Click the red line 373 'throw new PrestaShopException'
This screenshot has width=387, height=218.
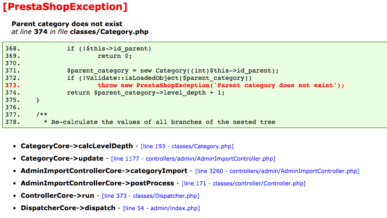point(221,85)
